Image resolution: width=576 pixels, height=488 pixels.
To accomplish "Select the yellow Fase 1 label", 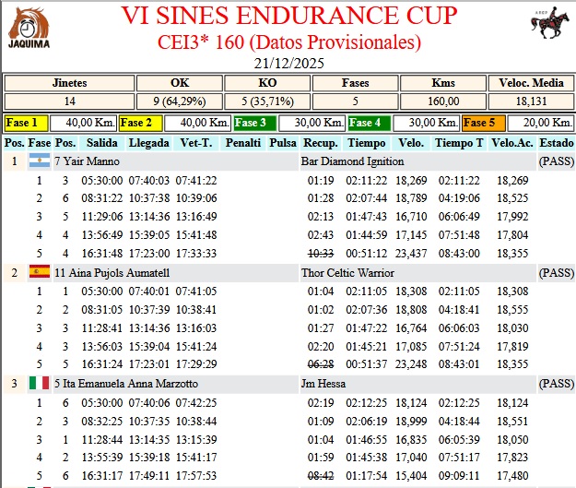I will pyautogui.click(x=25, y=123).
